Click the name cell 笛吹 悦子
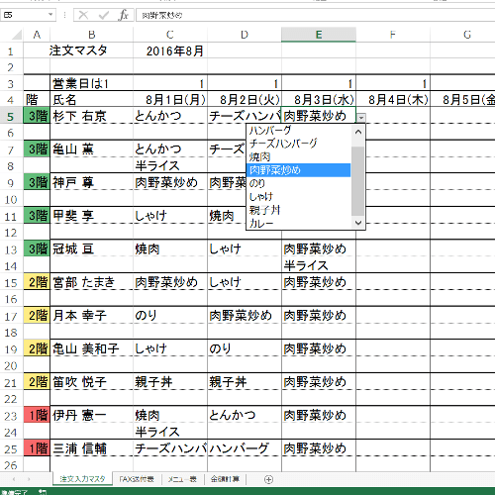495x495 pixels. 92,382
